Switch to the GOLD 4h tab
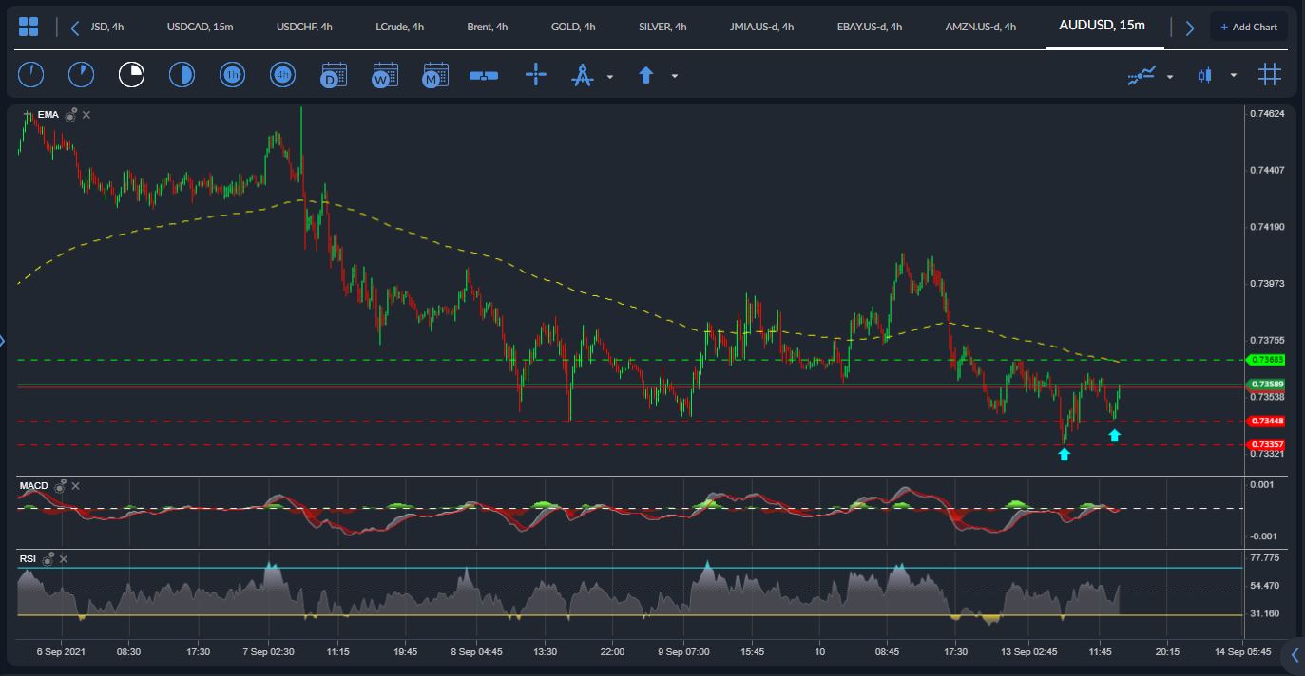The height and width of the screenshot is (676, 1305). (572, 27)
